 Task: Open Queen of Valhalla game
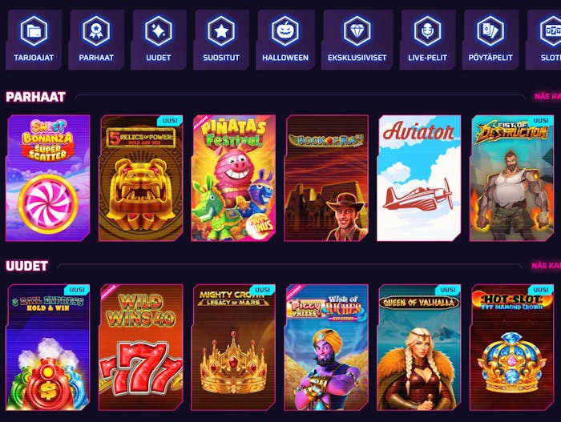[419, 348]
